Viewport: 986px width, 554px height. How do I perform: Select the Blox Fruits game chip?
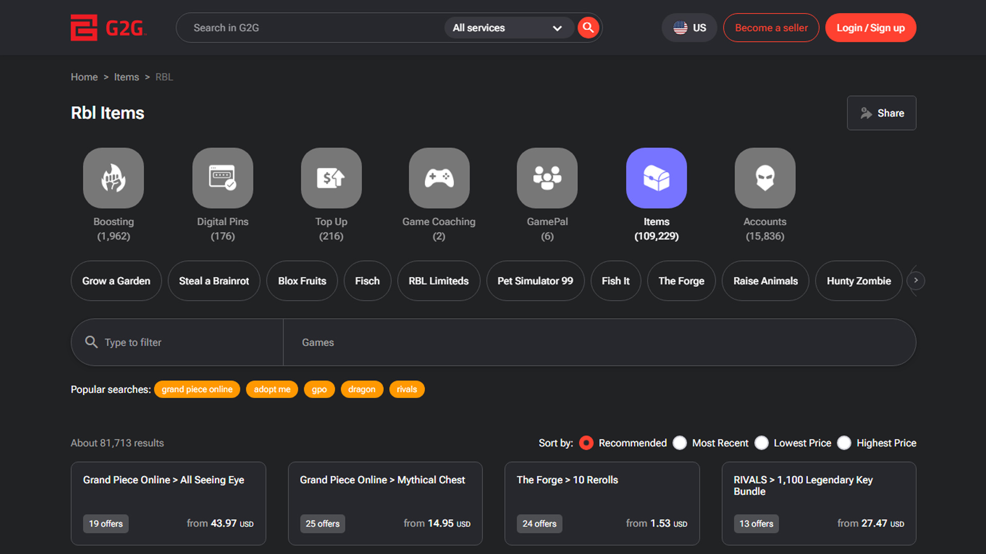(x=302, y=281)
